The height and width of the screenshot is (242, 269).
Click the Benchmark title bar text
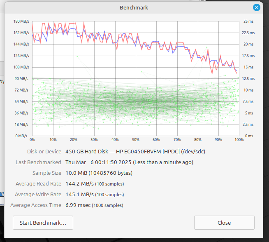134,7
